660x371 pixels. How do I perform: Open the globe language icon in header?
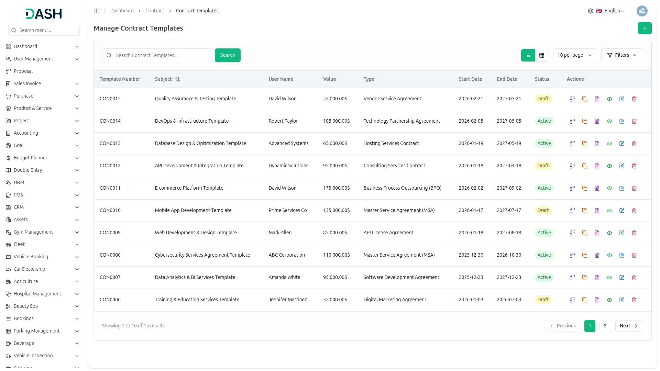591,11
